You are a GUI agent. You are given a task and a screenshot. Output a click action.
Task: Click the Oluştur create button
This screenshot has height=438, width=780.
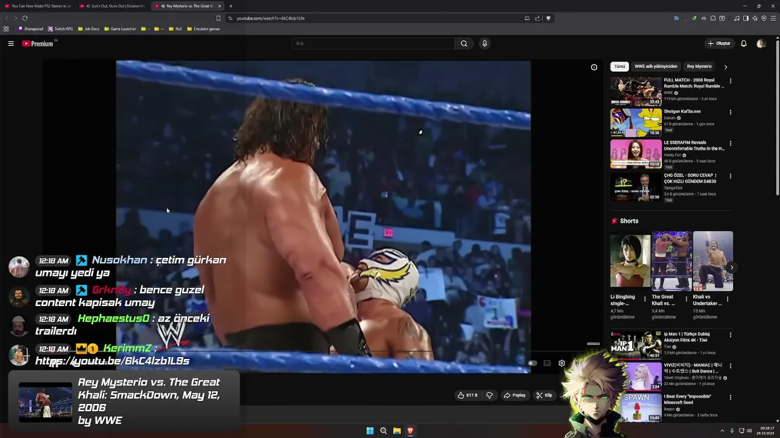719,43
